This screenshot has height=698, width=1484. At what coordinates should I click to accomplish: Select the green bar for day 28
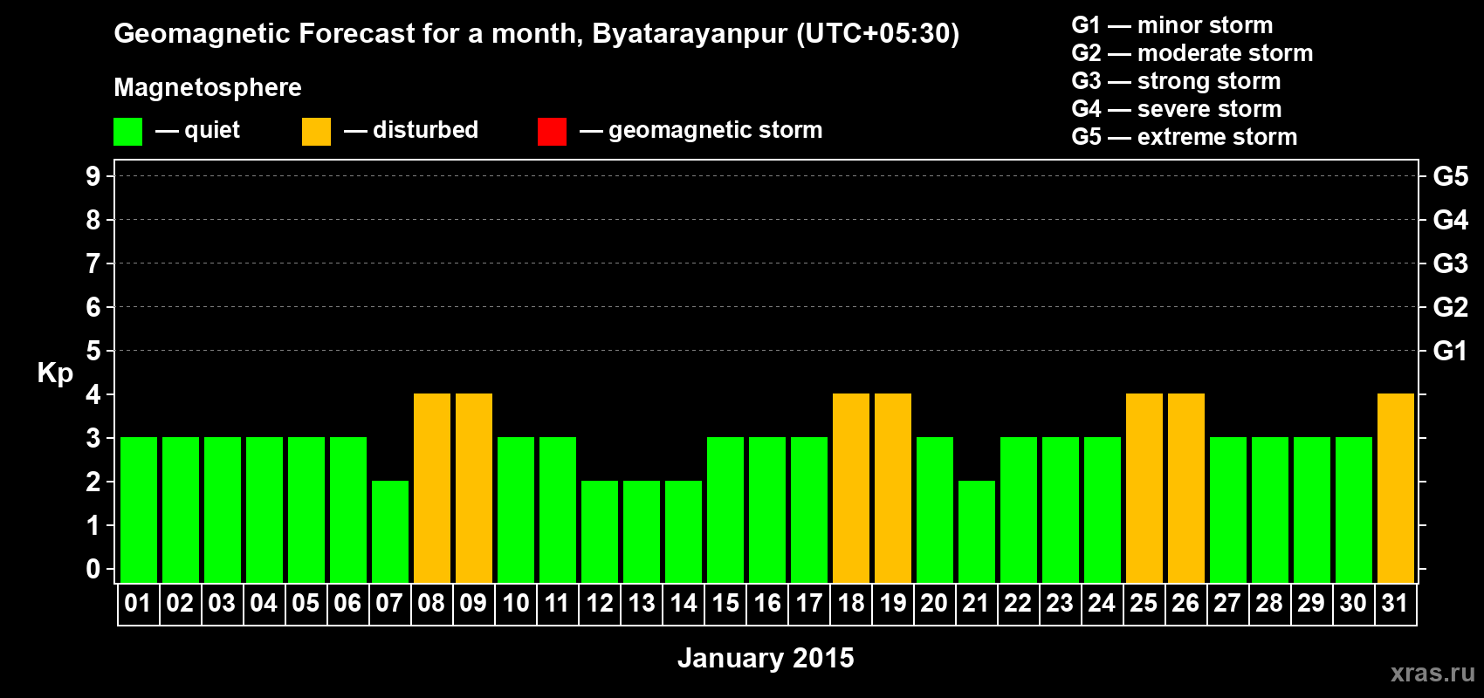point(1270,510)
